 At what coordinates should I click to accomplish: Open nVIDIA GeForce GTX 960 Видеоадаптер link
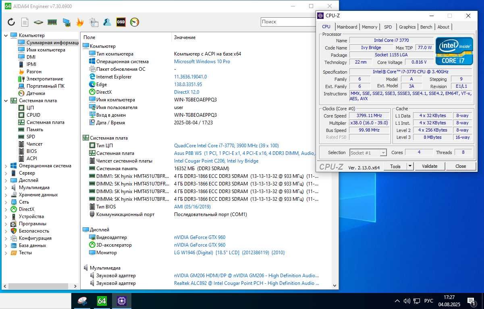point(199,237)
